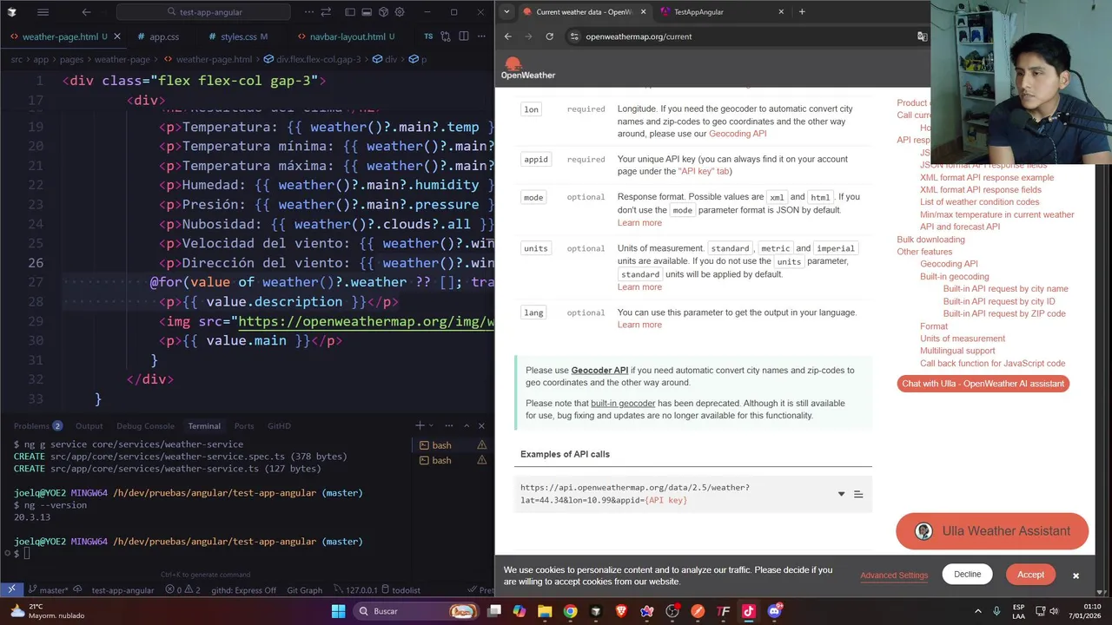Select the pages breadcrumb segment
This screenshot has width=1112, height=625.
70,59
